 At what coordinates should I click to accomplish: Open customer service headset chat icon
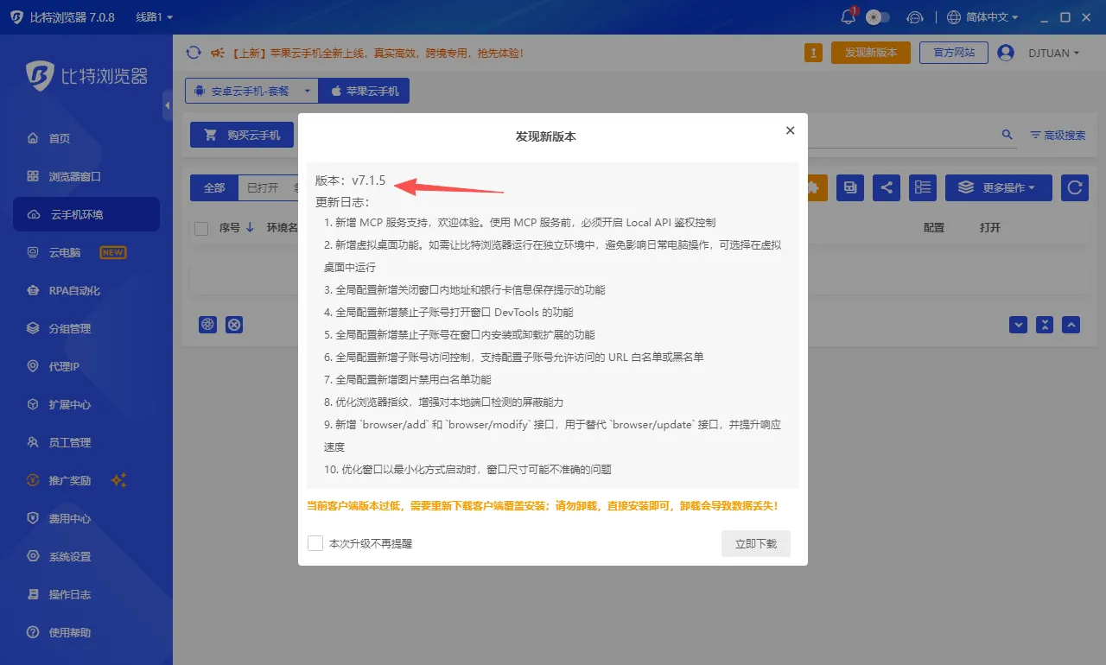tap(915, 17)
